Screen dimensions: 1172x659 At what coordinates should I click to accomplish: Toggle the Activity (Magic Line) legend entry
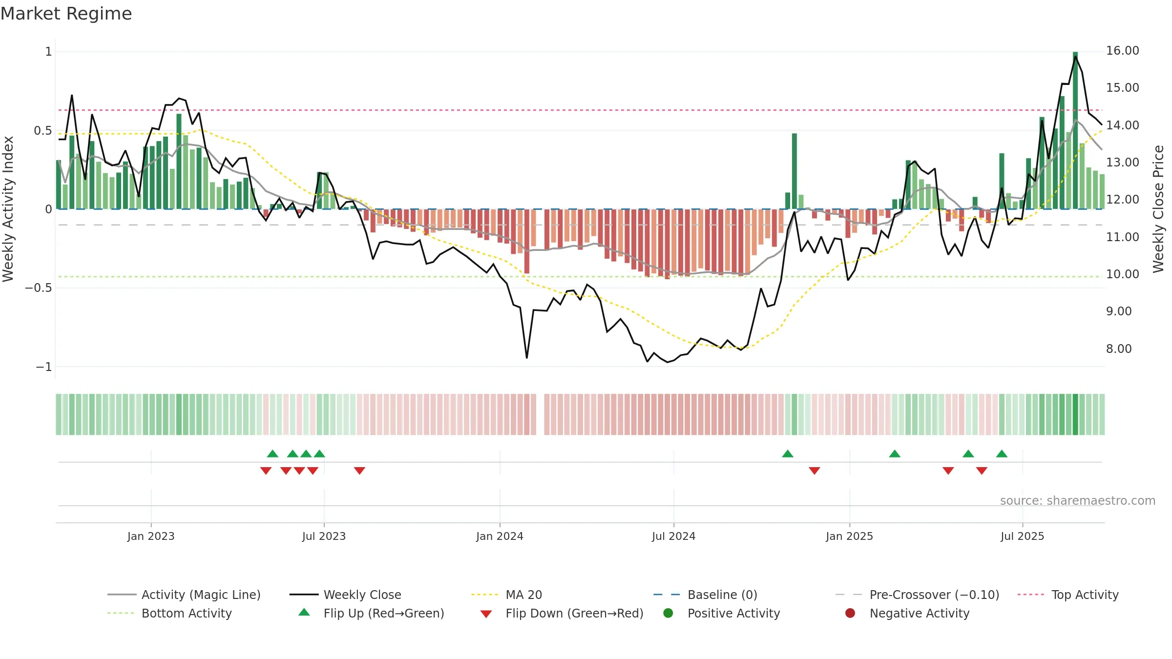coord(184,595)
